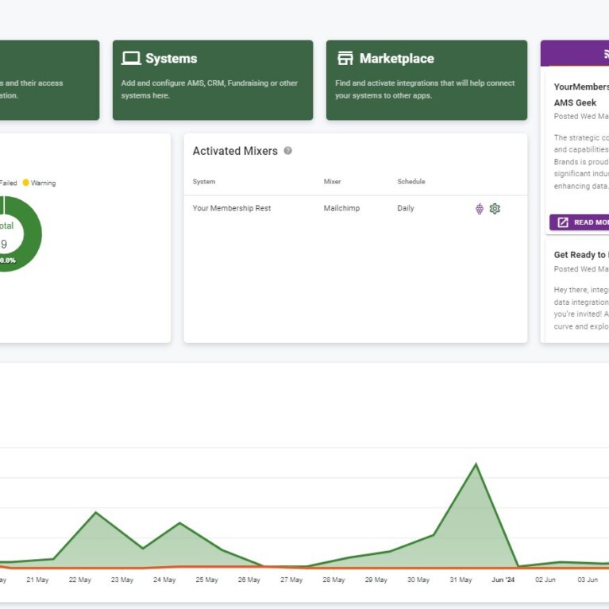This screenshot has width=609, height=609.
Task: Open help for Activated Mixers
Action: click(x=288, y=151)
